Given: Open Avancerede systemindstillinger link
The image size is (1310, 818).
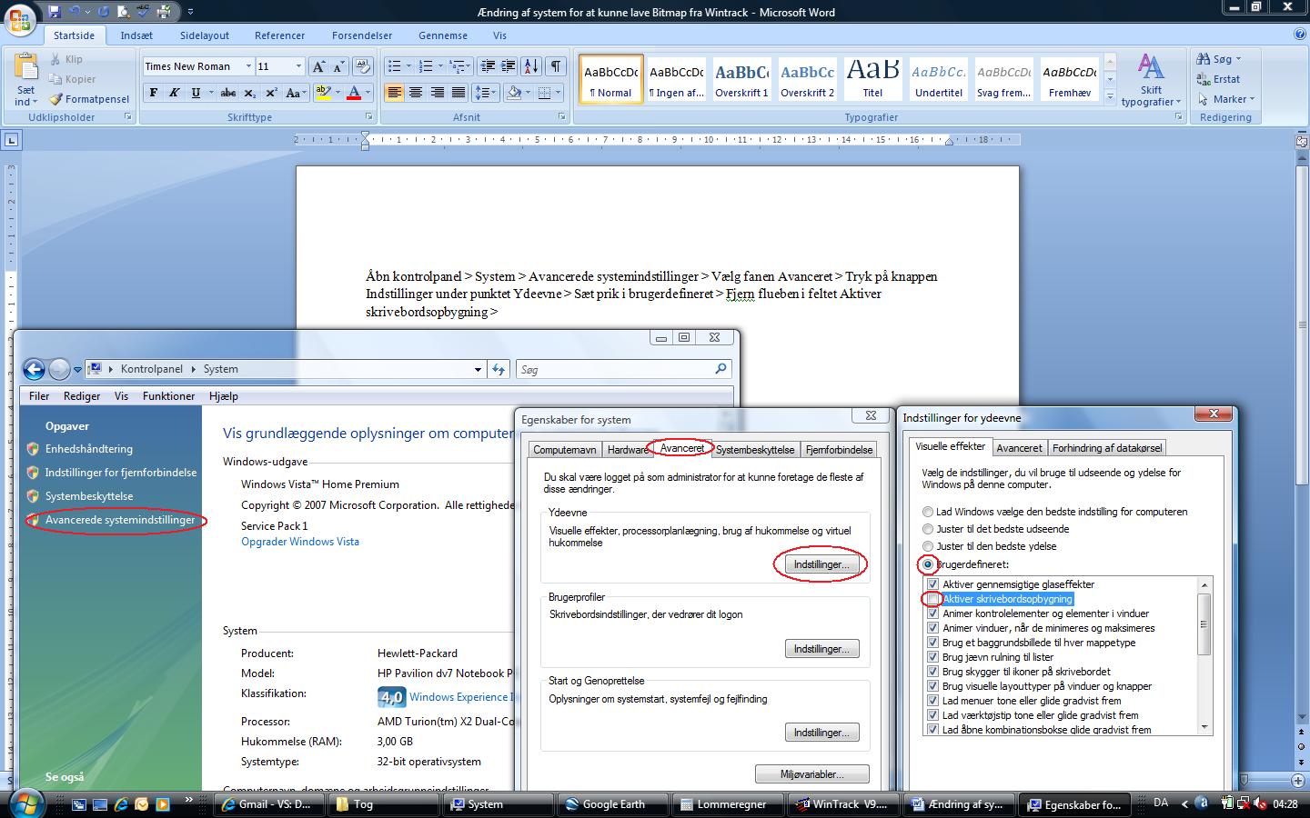Looking at the screenshot, I should tap(120, 520).
